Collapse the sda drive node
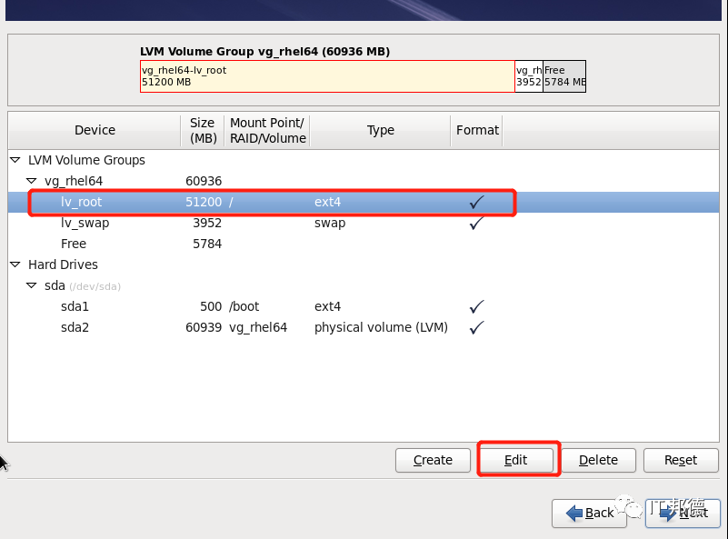The image size is (728, 539). (32, 285)
